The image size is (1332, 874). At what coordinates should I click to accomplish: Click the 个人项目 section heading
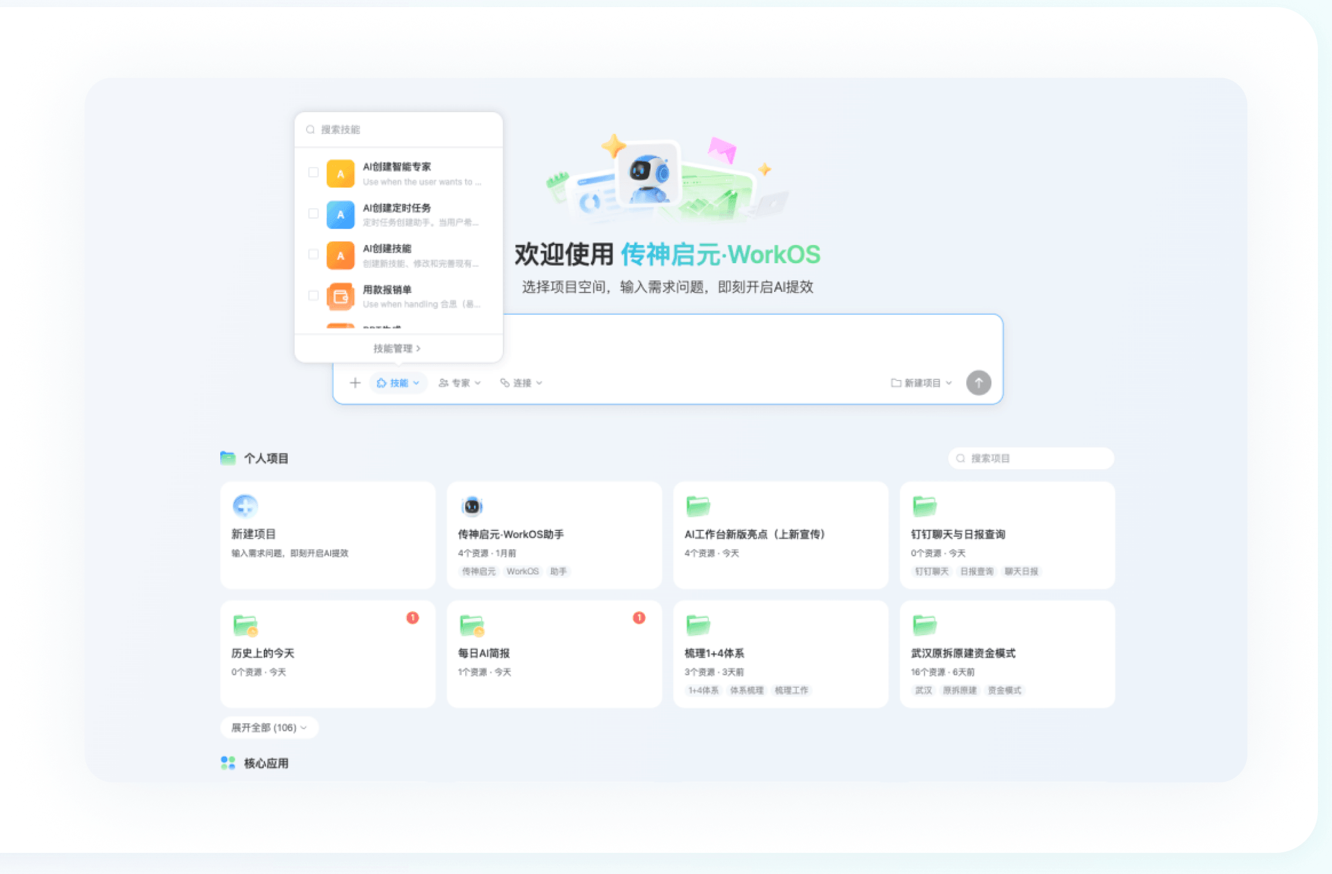point(266,459)
